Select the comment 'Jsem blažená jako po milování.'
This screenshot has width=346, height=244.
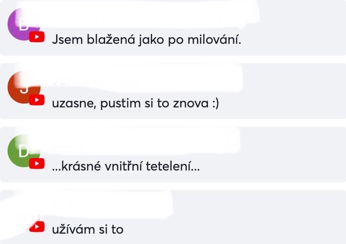pyautogui.click(x=147, y=40)
